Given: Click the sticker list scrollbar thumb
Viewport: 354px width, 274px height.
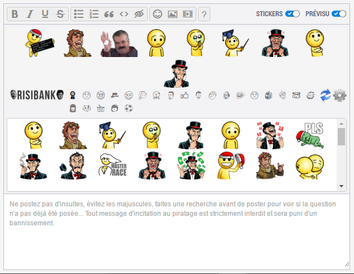Looking at the screenshot, I should 341,137.
